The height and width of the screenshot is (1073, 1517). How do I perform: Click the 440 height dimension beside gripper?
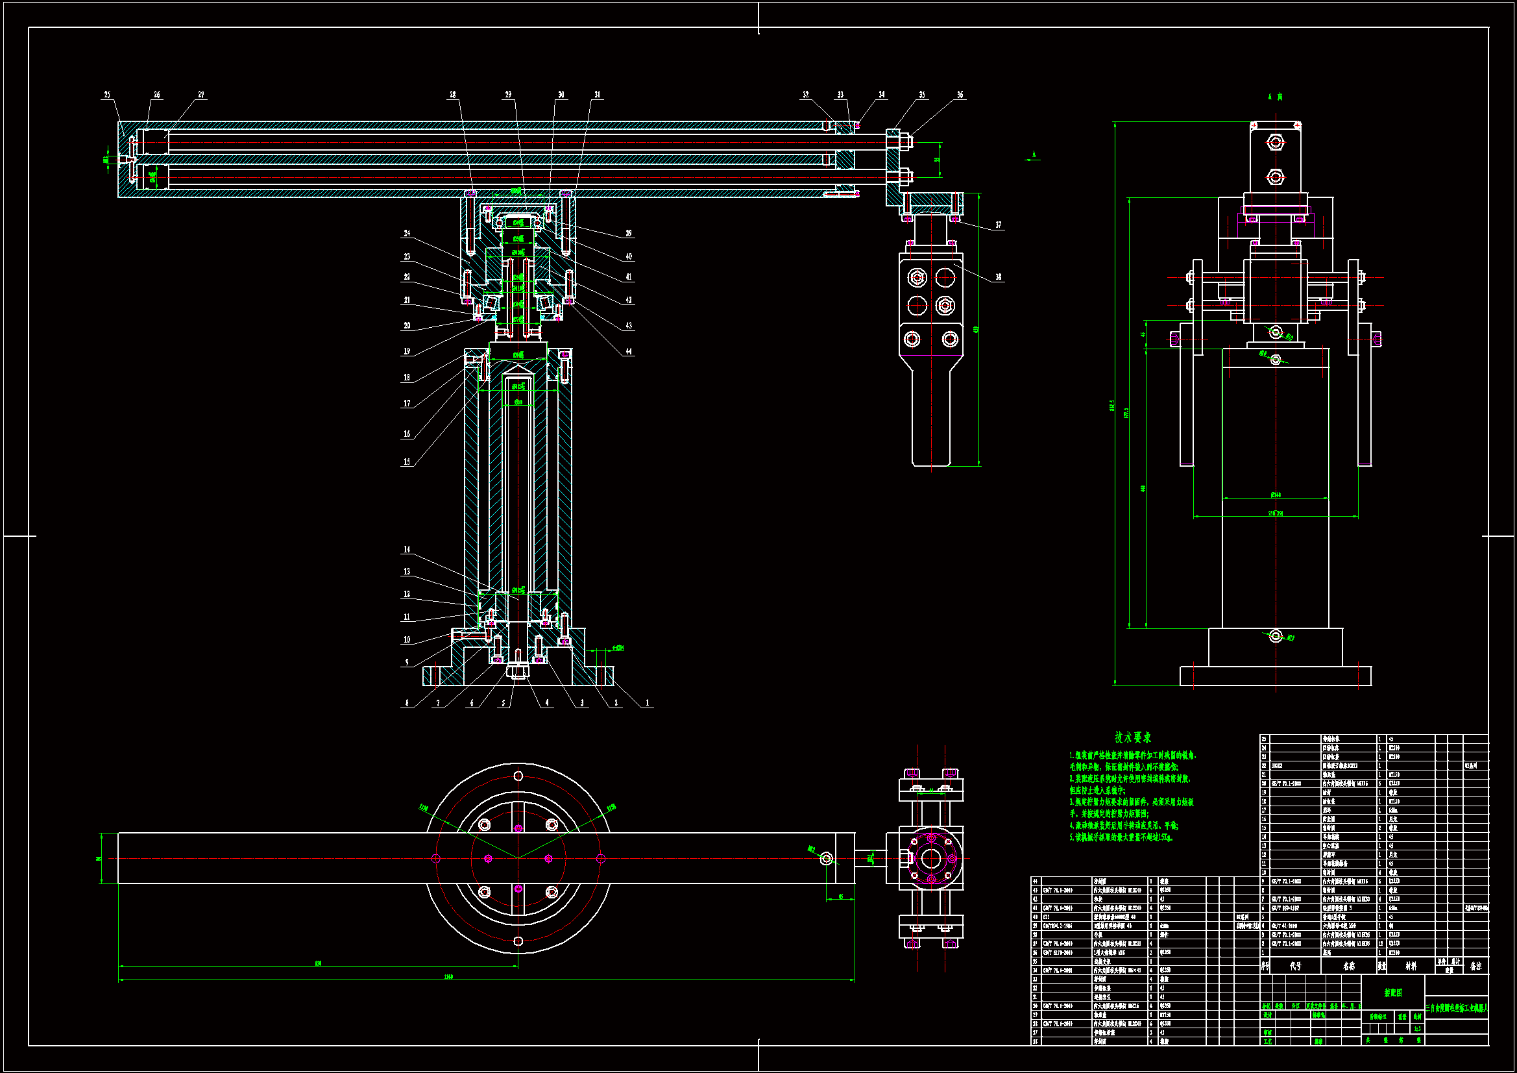click(x=975, y=330)
